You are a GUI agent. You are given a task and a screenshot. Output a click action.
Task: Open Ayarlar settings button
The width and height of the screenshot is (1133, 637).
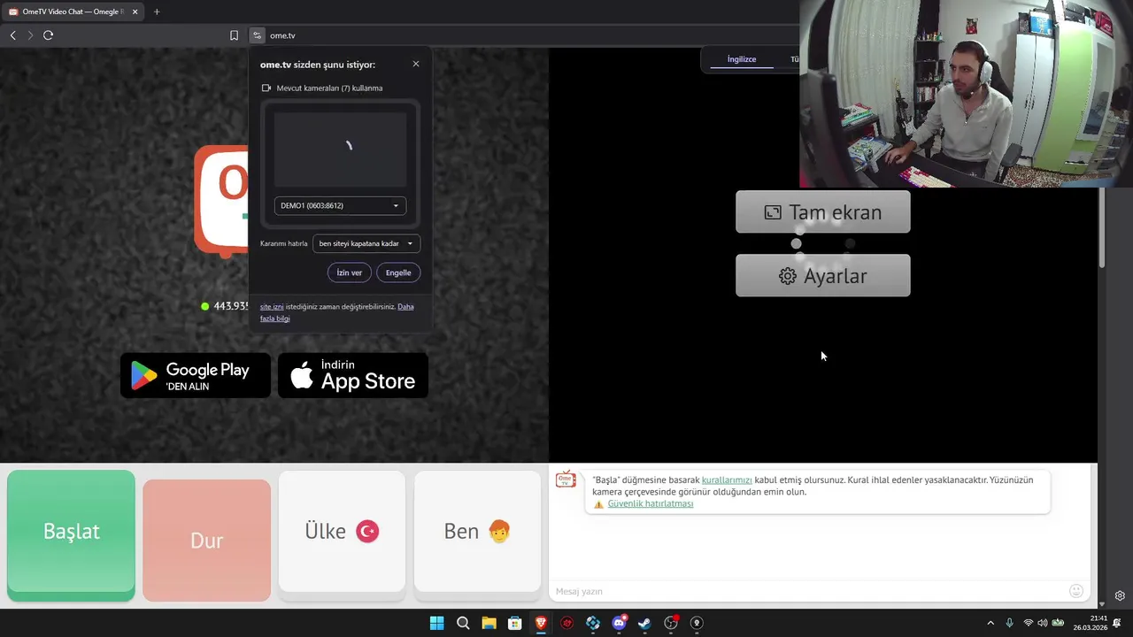(822, 276)
